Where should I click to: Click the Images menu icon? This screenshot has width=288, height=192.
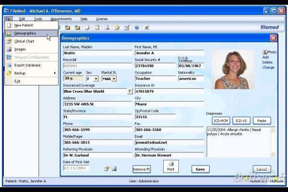point(9,49)
